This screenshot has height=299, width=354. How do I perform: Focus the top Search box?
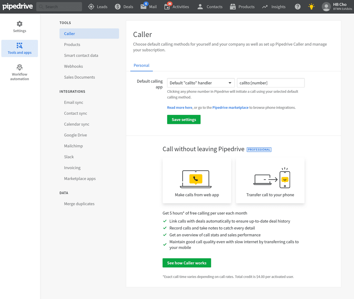[59, 7]
